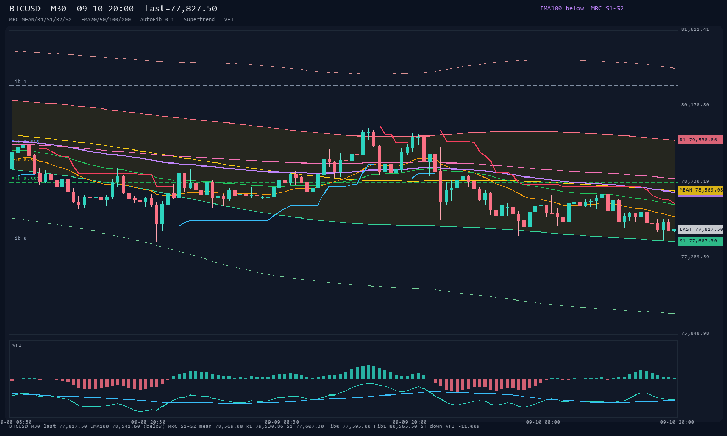Click the LAST 77,827.50 price tag

[701, 229]
